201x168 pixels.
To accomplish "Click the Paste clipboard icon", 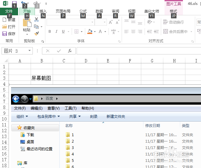I will pos(27,23).
